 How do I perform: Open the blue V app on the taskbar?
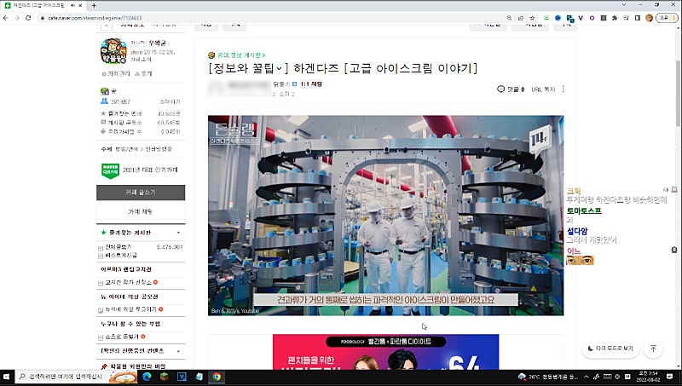click(x=182, y=377)
